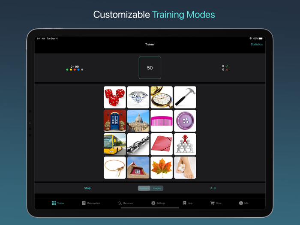300x225 pixels.
Task: Open the Info tab
Action: (243, 203)
